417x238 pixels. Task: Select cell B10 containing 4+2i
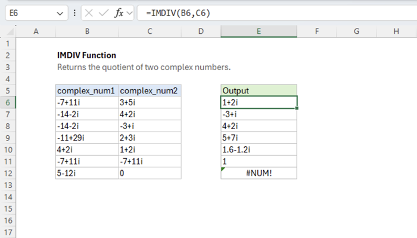[x=87, y=150]
